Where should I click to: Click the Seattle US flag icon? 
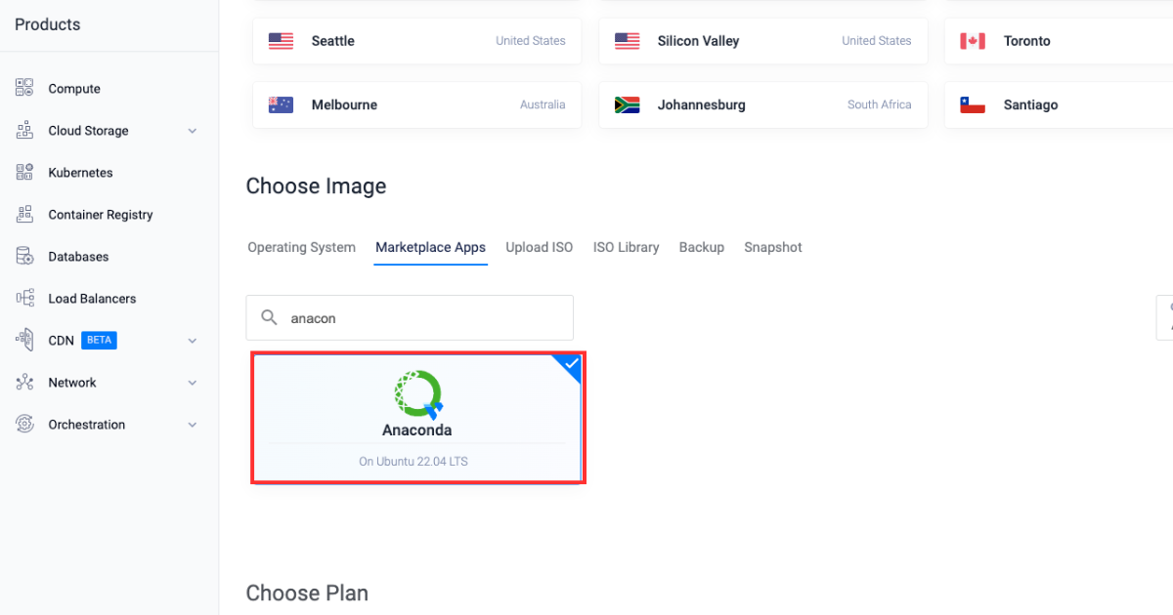click(282, 41)
